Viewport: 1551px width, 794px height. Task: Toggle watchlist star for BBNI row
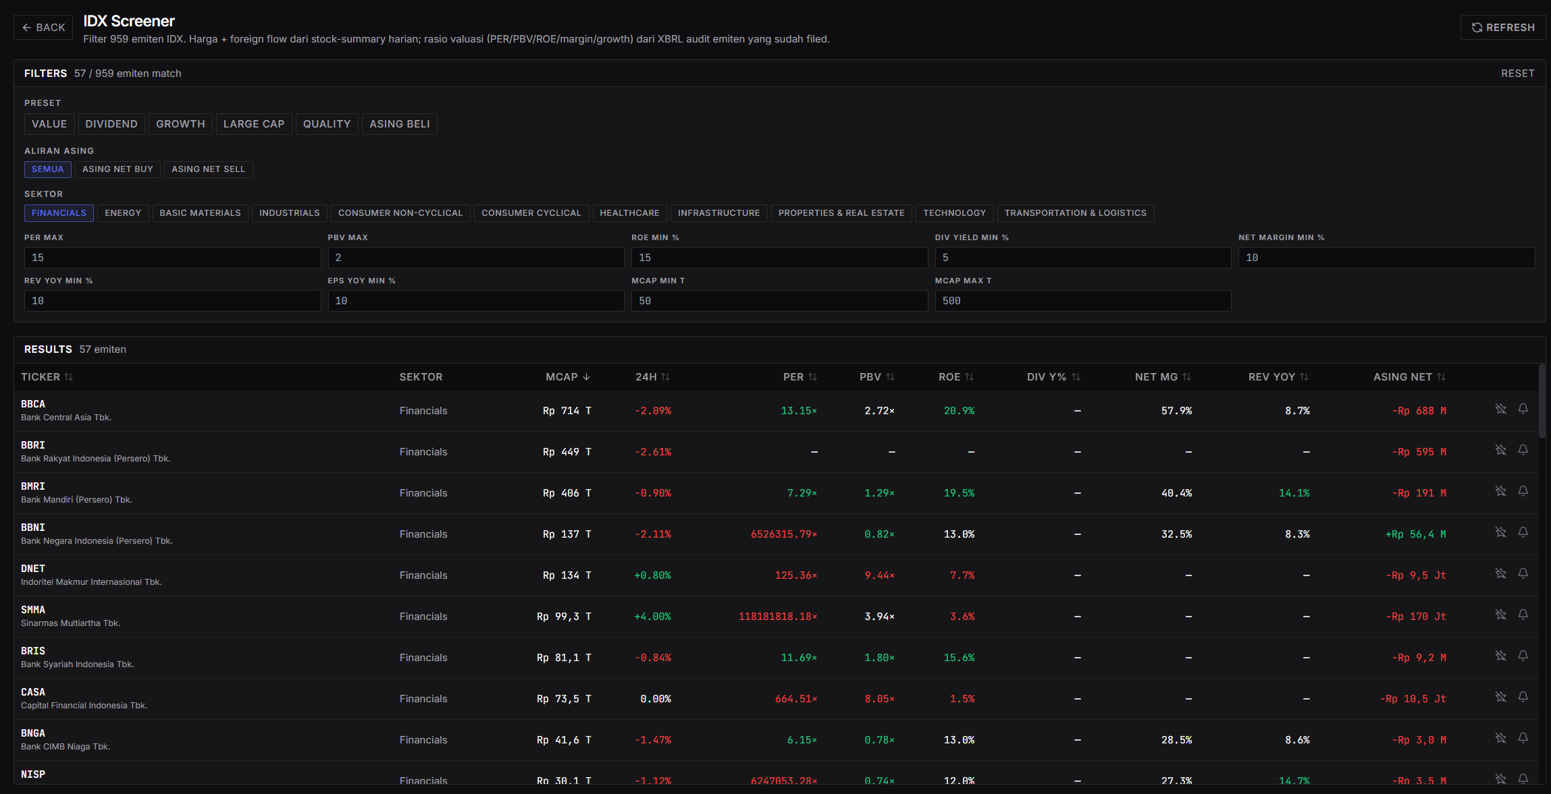[1500, 532]
